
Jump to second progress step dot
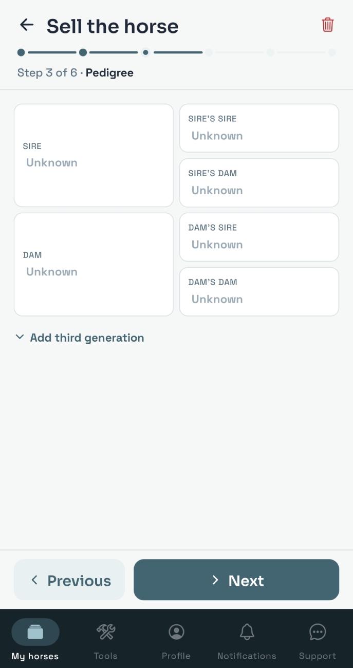[x=83, y=52]
